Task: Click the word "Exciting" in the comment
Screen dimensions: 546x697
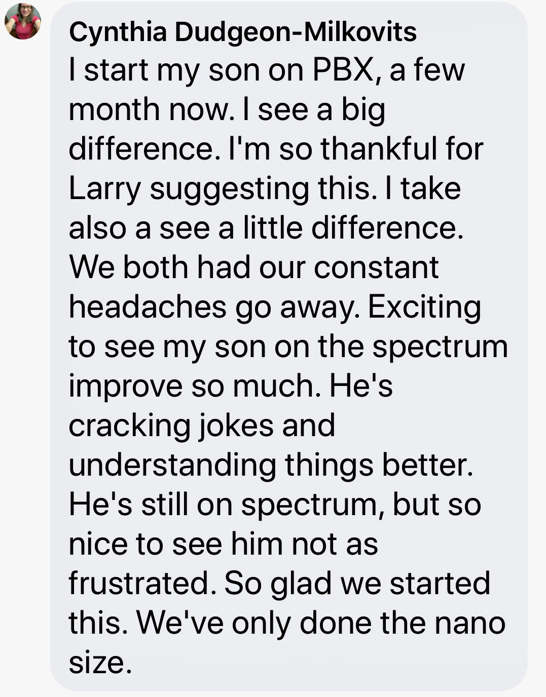Action: (424, 307)
